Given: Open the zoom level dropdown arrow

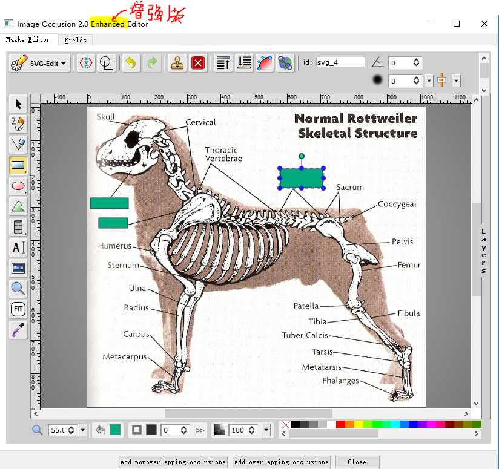Looking at the screenshot, I should tap(83, 430).
